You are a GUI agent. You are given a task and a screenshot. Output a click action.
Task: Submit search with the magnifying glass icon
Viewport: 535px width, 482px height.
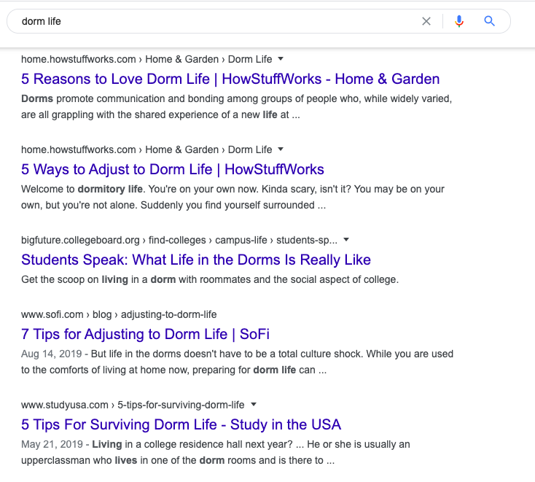coord(490,21)
